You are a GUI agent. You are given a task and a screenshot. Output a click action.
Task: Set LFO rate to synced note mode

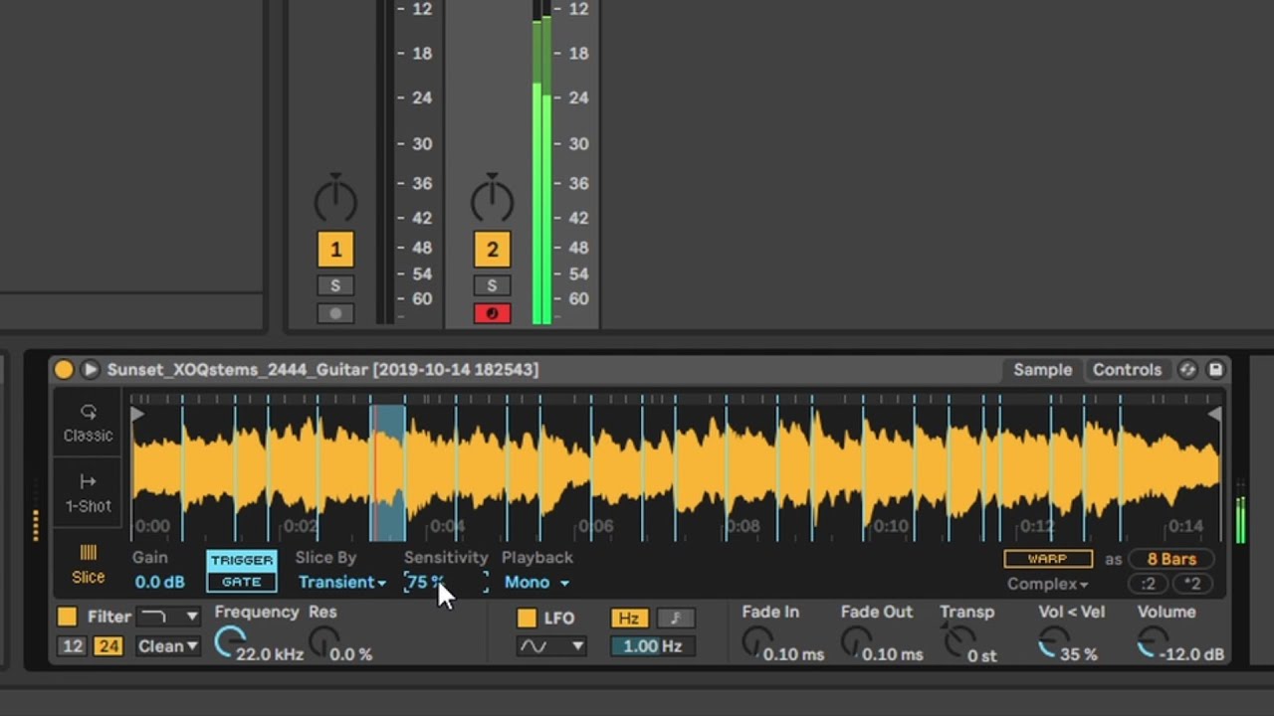coord(675,618)
